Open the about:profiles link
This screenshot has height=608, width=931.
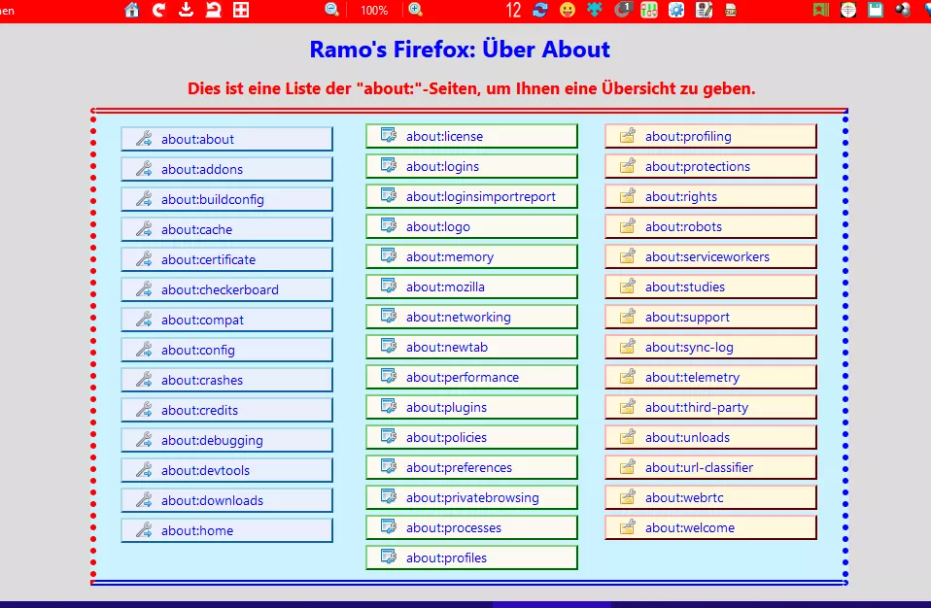[471, 557]
